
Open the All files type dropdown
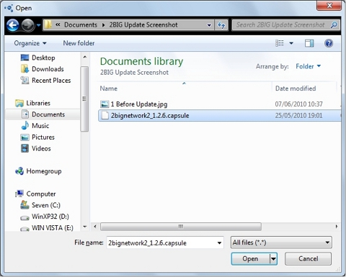[x=281, y=242]
